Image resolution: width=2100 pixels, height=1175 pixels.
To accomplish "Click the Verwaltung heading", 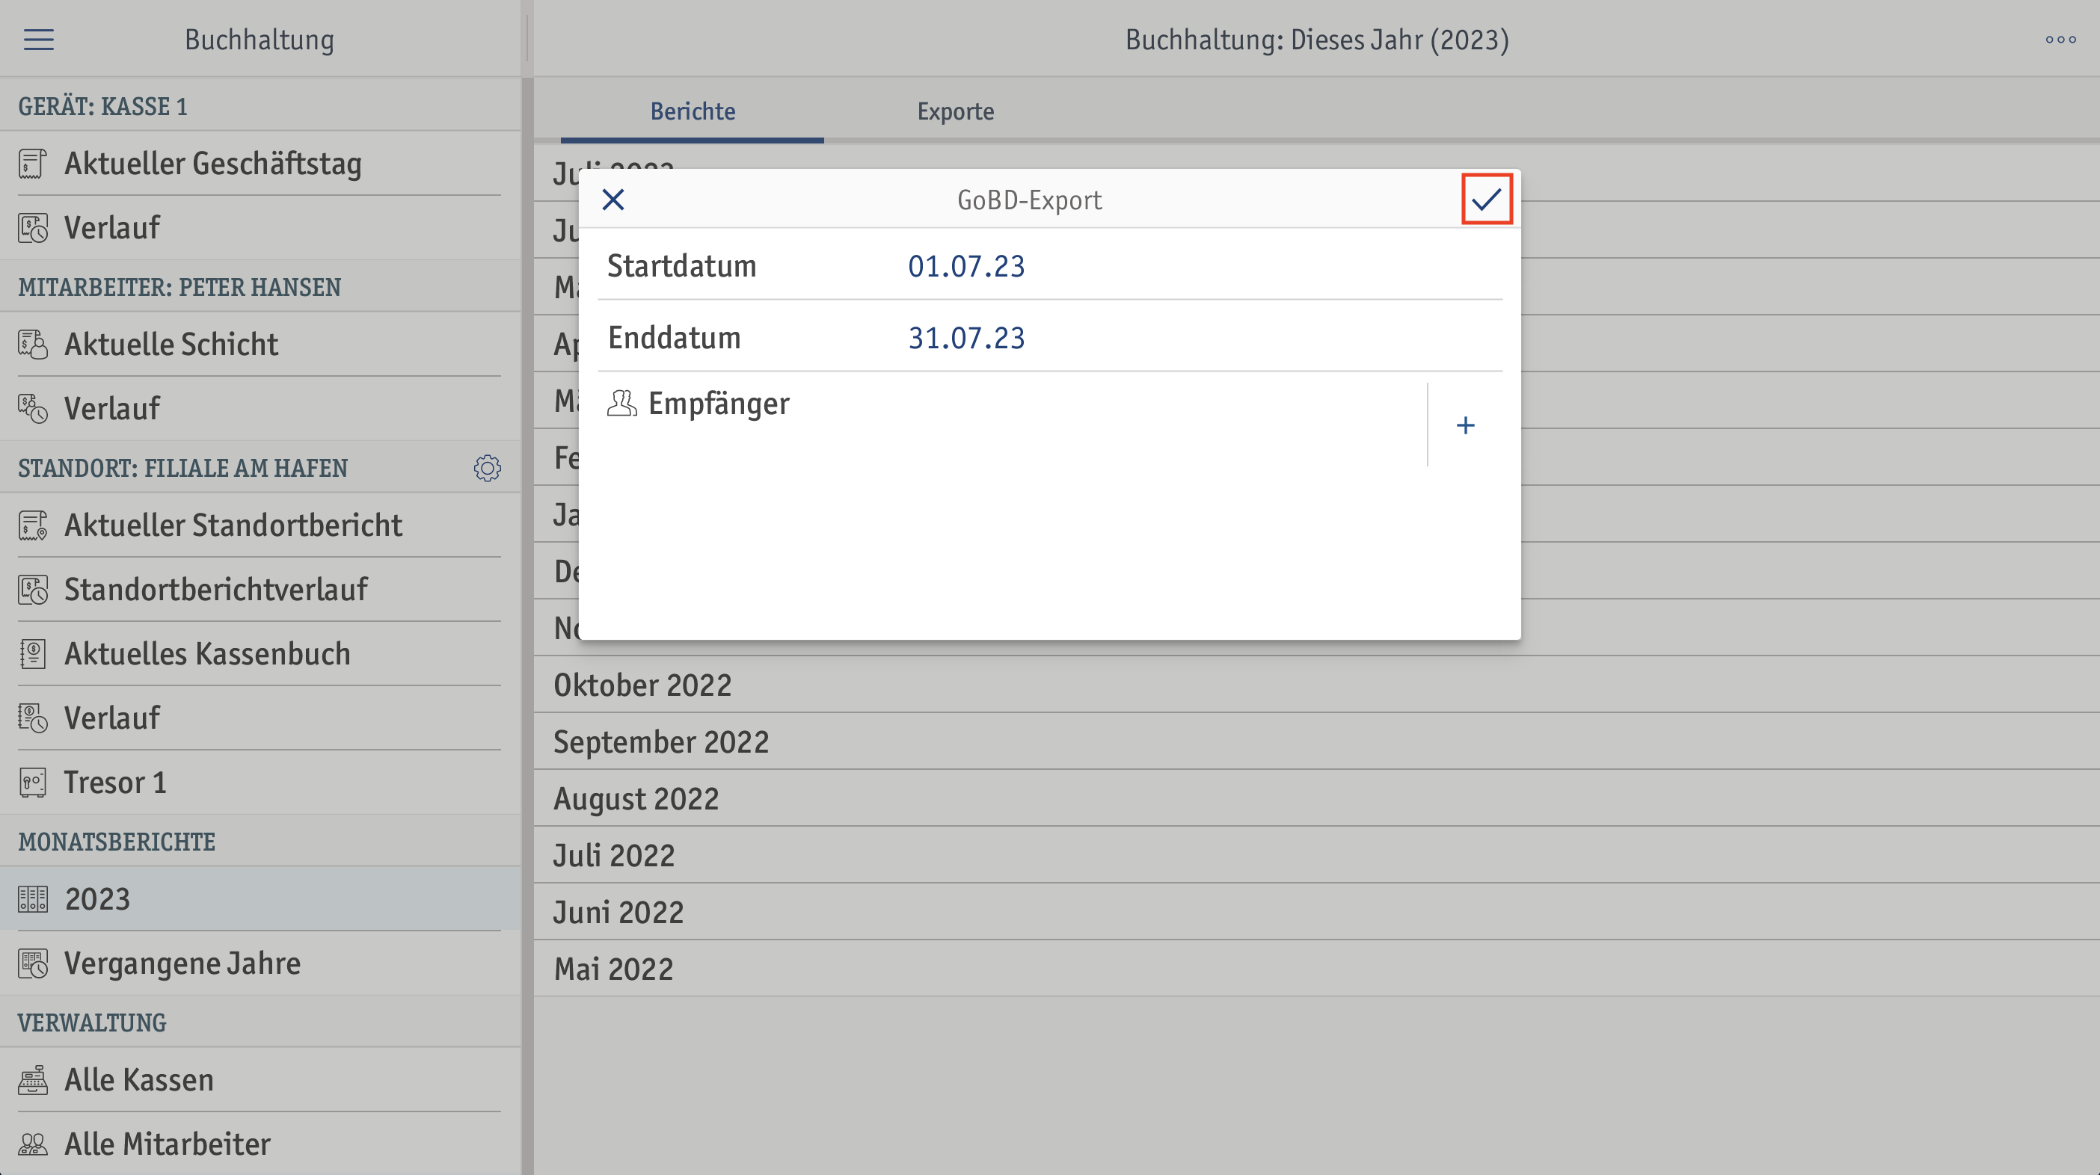I will 92,1023.
